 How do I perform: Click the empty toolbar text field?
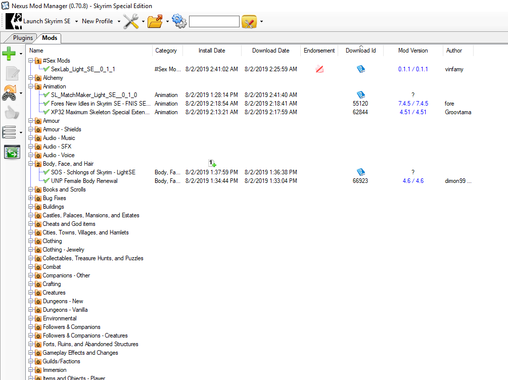click(x=214, y=22)
